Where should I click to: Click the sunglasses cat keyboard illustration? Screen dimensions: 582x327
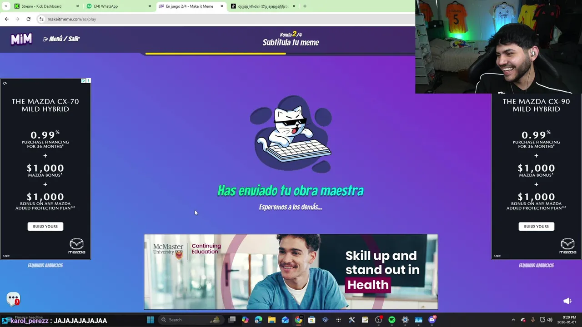click(x=291, y=134)
